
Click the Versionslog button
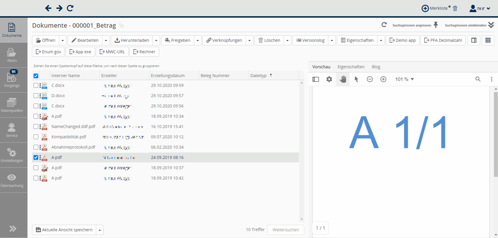point(310,40)
